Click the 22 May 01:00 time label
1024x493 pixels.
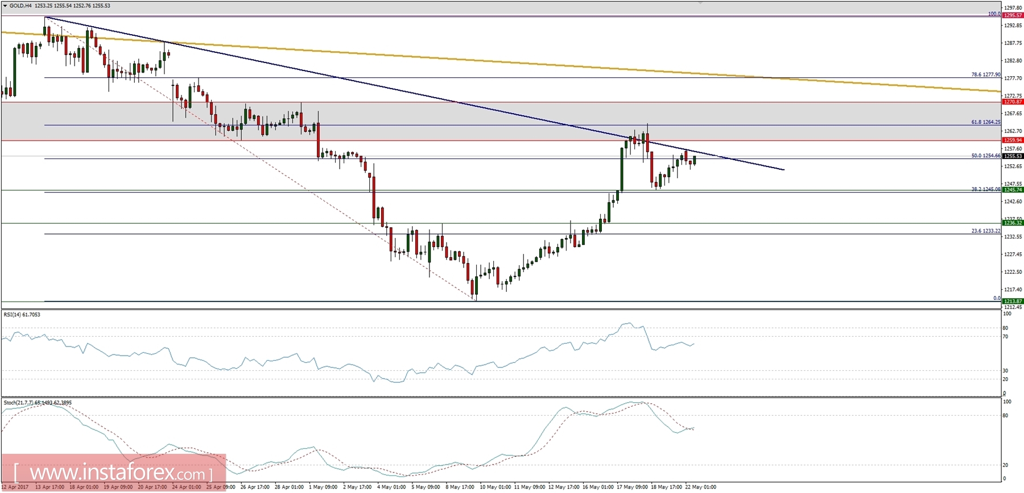click(x=700, y=487)
